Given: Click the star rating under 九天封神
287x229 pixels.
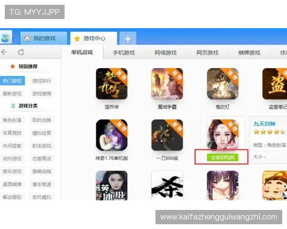Looking at the screenshot, I should click(x=269, y=132).
